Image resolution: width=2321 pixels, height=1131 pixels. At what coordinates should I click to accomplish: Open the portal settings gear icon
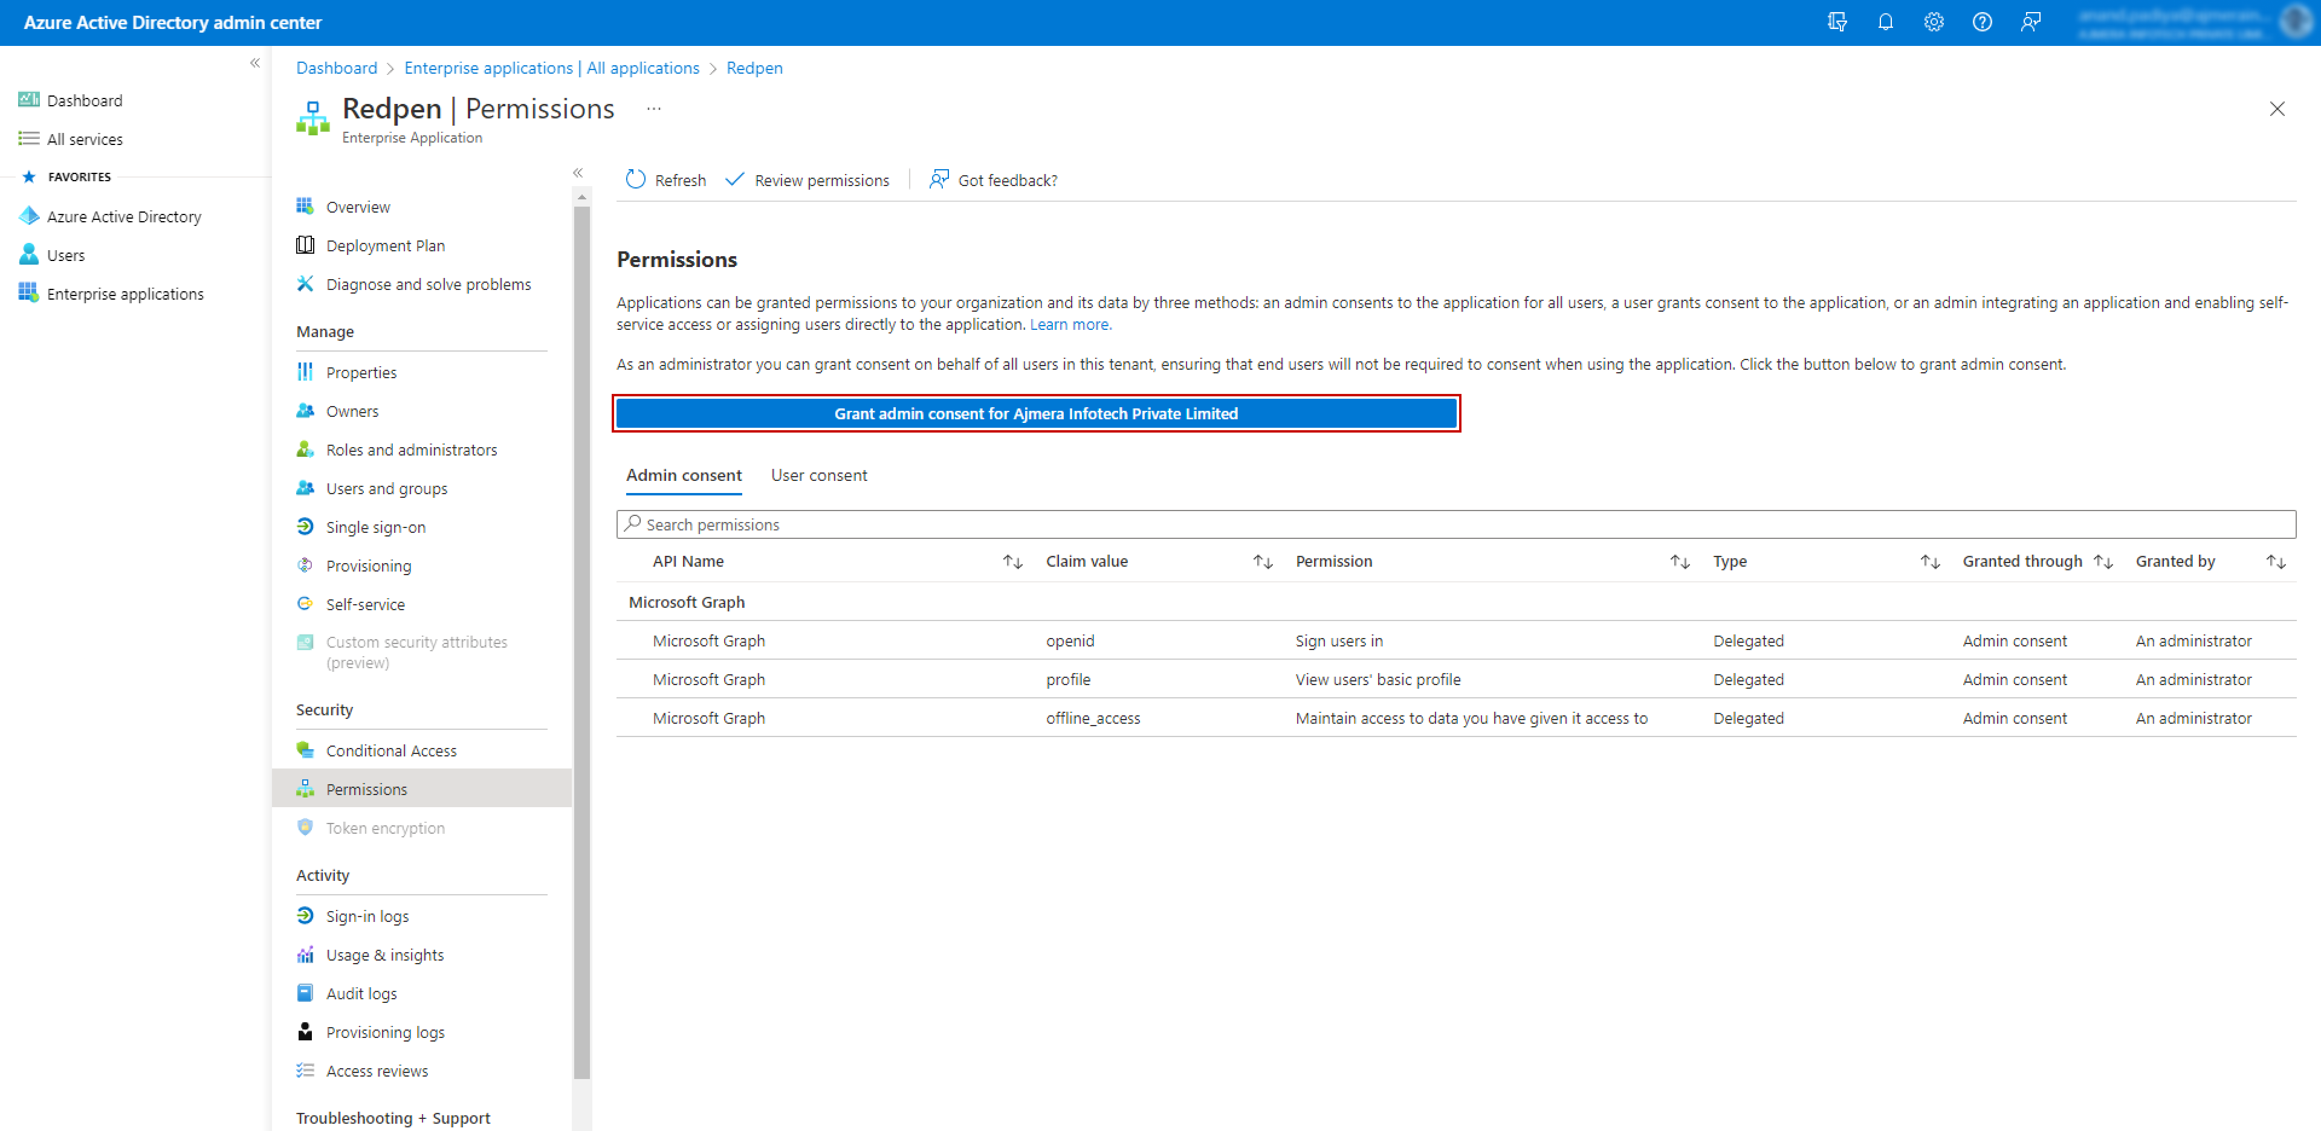click(1934, 22)
